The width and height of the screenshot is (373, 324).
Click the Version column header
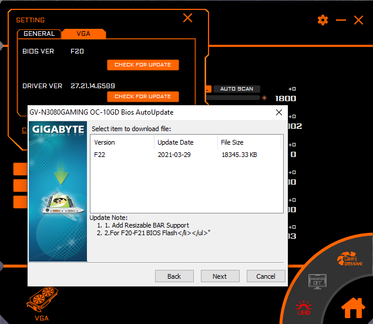tap(122, 142)
